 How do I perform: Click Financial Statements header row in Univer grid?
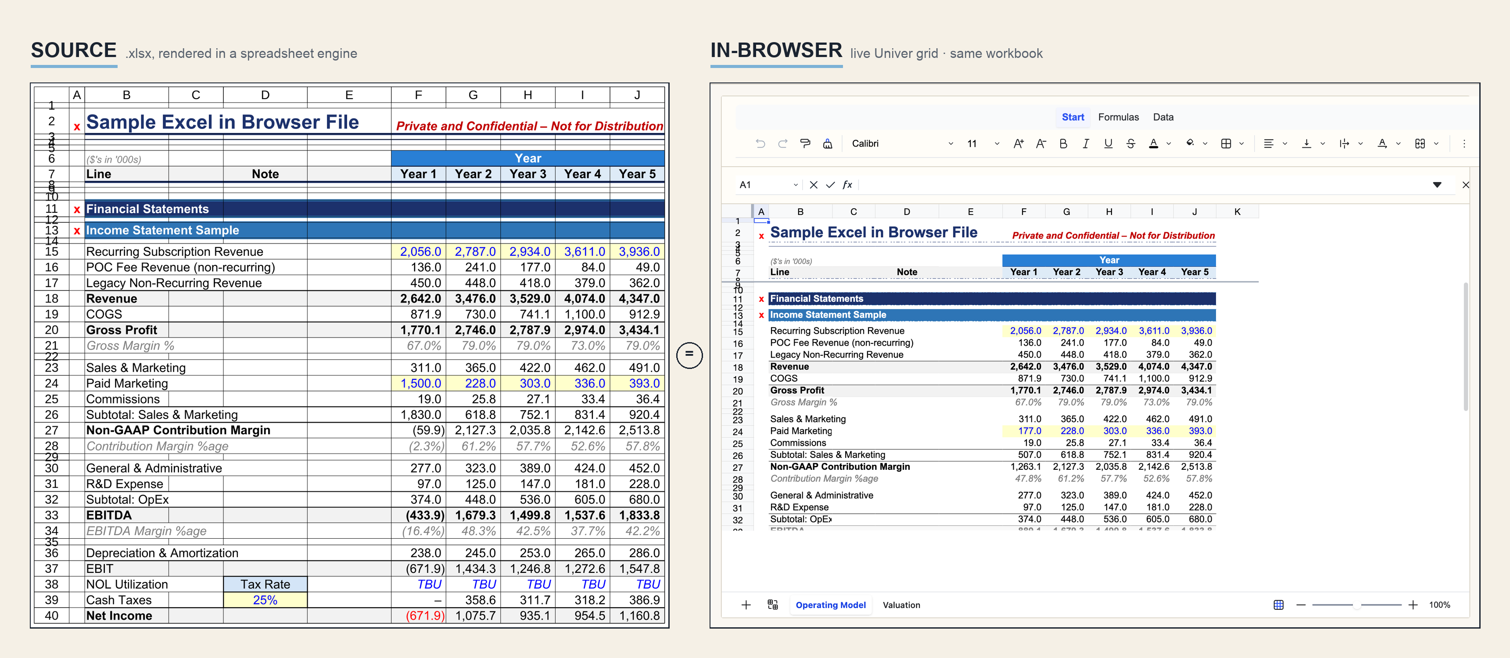[x=992, y=299]
